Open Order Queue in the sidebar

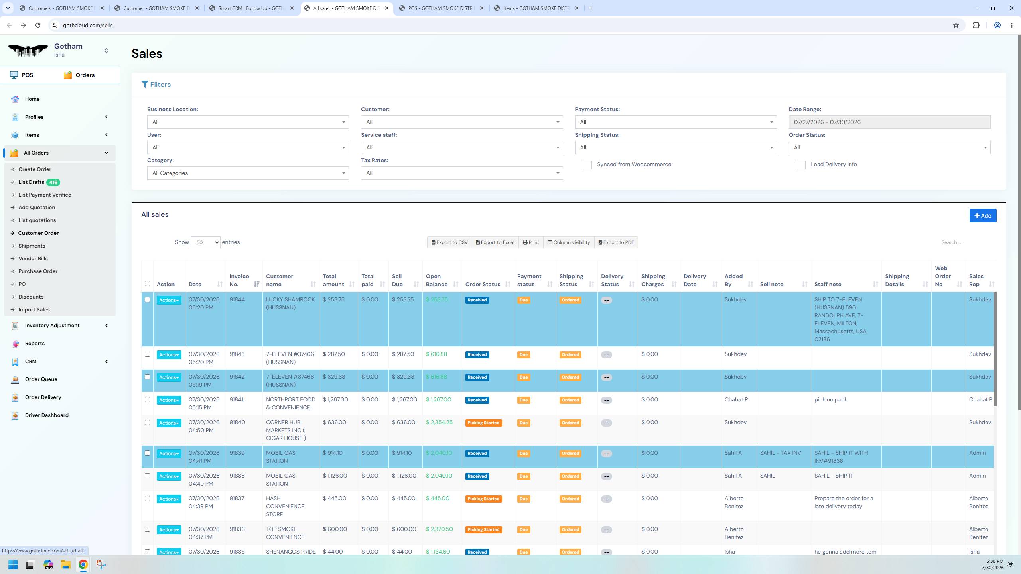41,379
